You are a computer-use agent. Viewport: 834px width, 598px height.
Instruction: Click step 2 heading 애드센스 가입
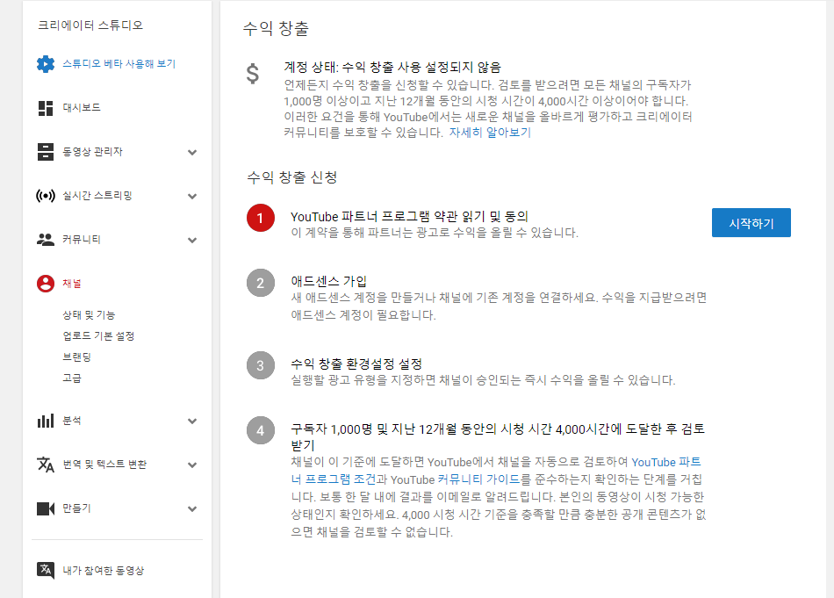[x=328, y=281]
